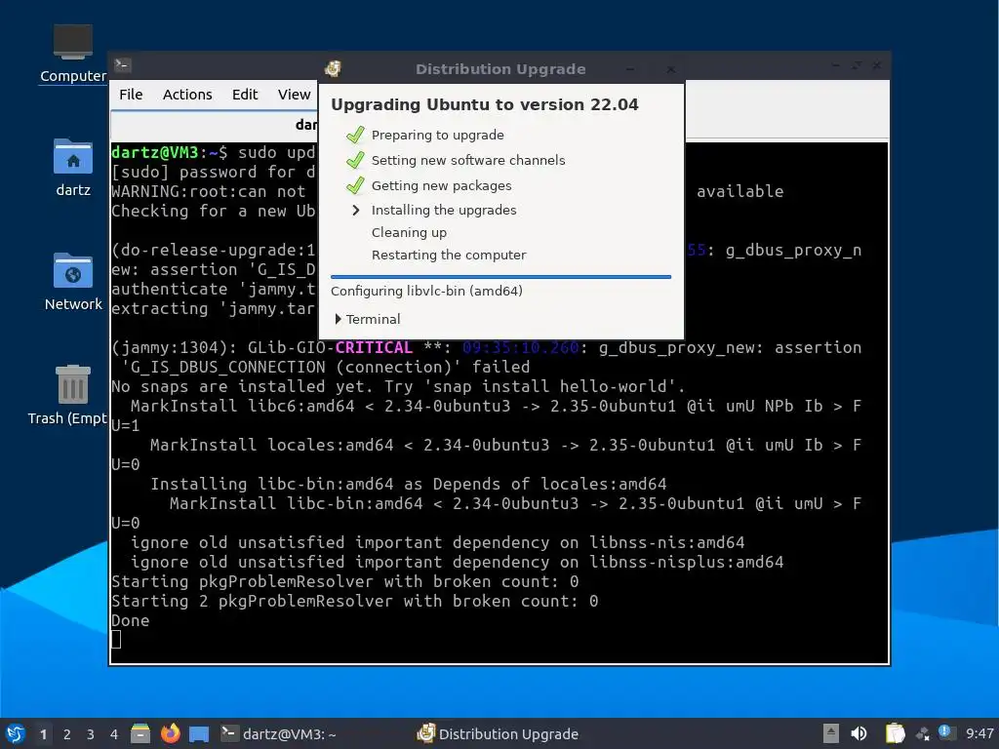Click the upgrade progress bar
The image size is (999, 749).
coord(500,277)
